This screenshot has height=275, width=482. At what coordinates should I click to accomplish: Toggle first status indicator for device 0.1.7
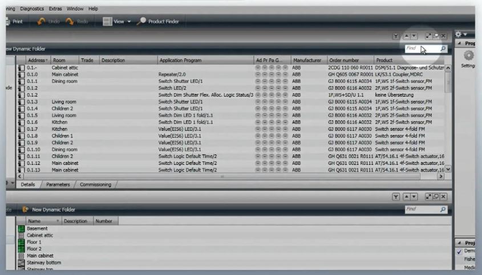(x=258, y=129)
